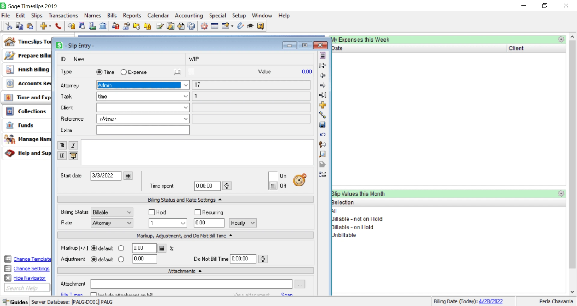Select the Time slip type radio button

pos(99,72)
